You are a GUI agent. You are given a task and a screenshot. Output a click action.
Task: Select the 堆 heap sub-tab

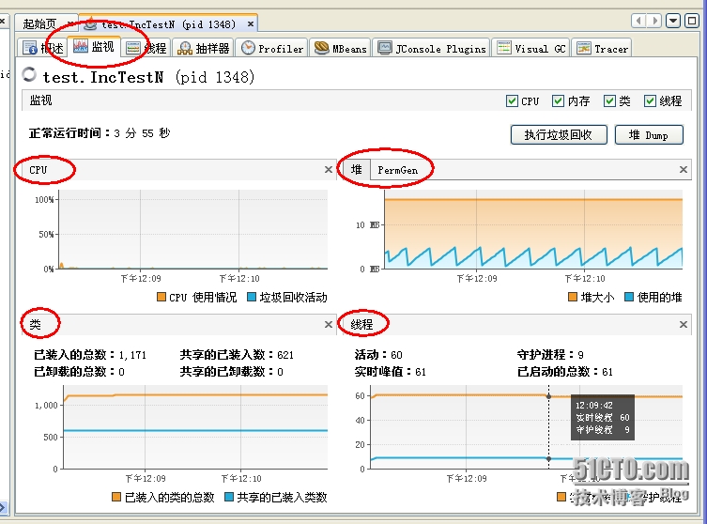(x=357, y=170)
